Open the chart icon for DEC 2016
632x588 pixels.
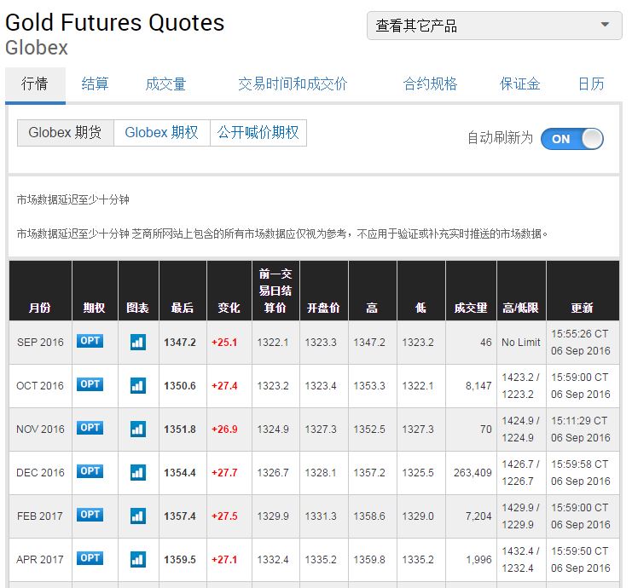pyautogui.click(x=137, y=472)
